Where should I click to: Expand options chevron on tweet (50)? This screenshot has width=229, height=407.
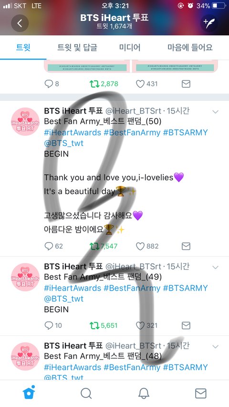215,112
